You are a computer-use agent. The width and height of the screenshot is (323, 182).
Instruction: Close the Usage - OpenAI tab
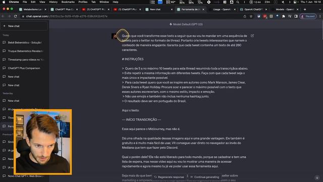click(235, 10)
